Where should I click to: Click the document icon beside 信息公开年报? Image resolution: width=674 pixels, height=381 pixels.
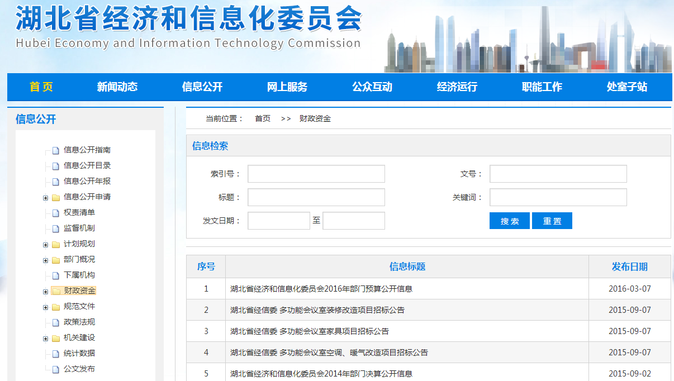point(55,182)
